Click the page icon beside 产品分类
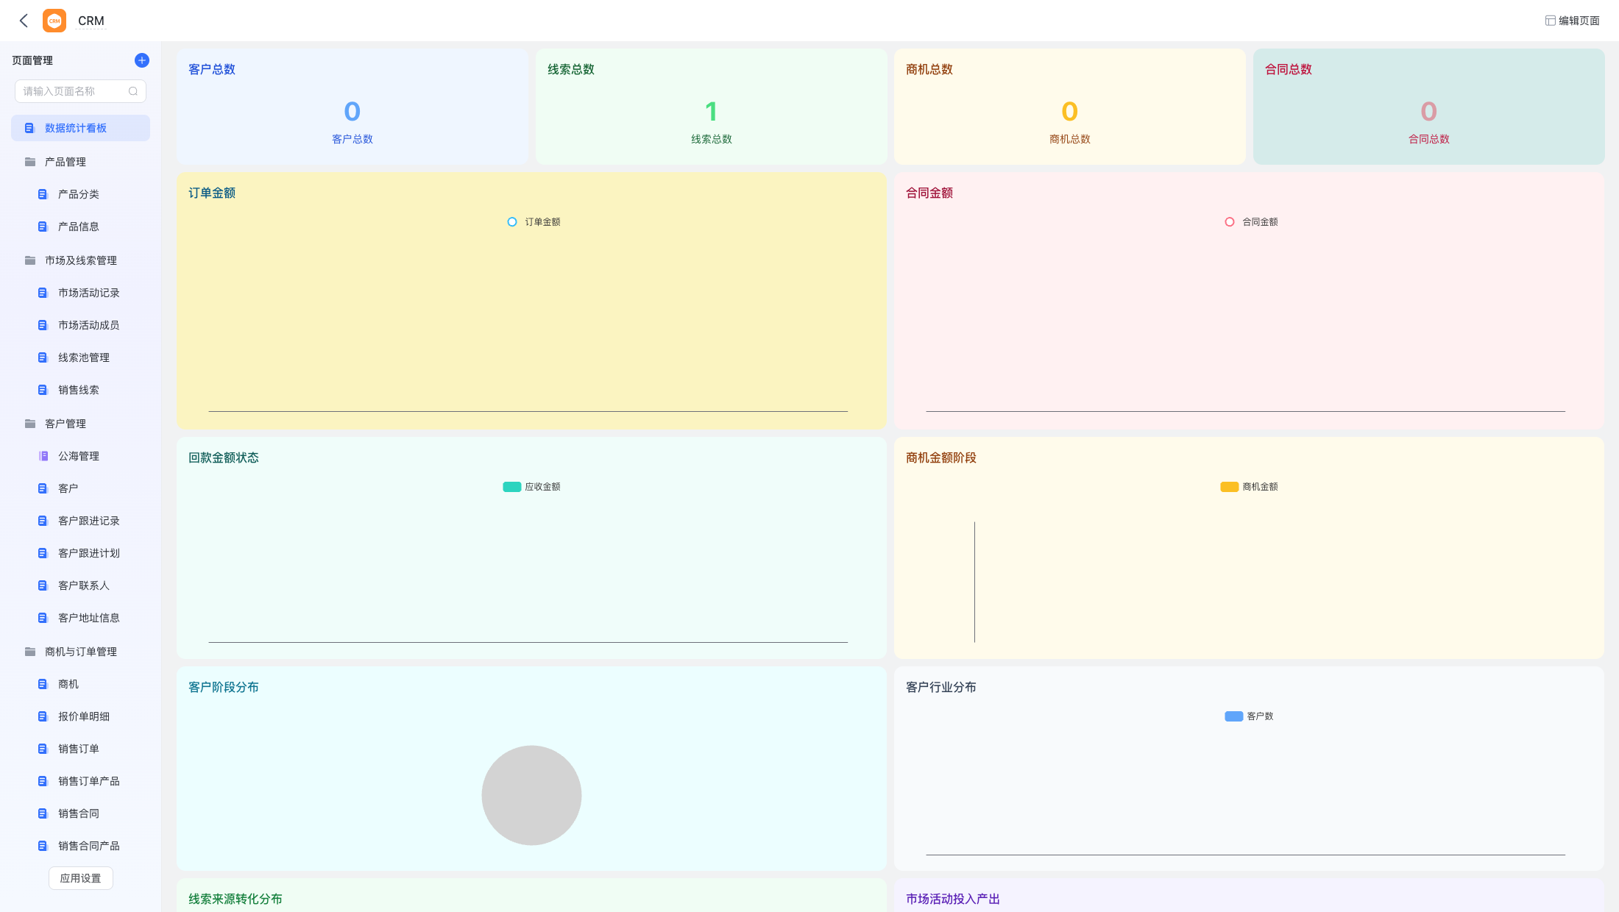Image resolution: width=1619 pixels, height=912 pixels. 43,194
